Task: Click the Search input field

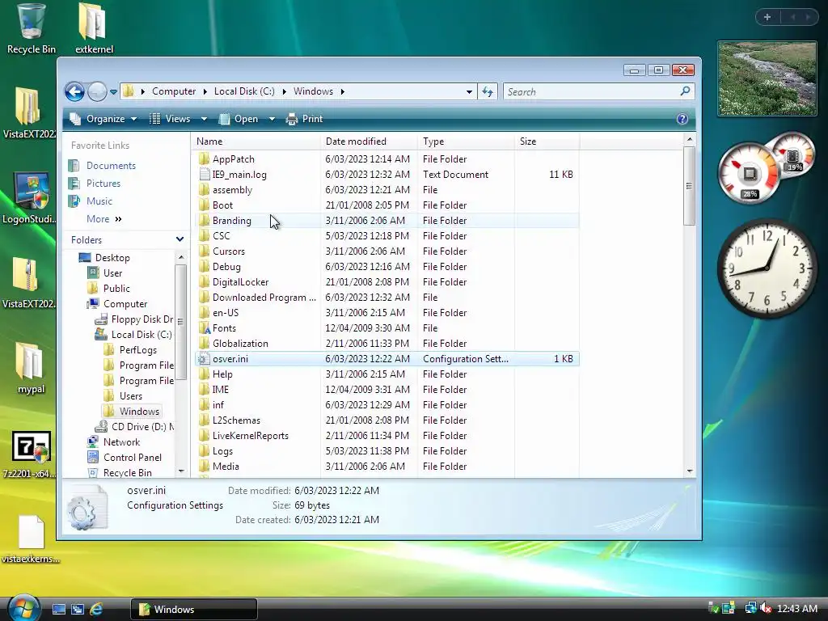Action: coord(591,92)
